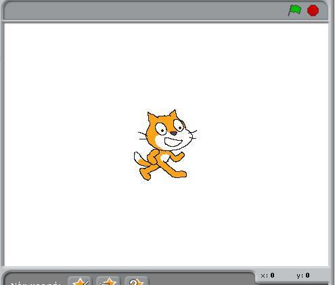Click the mouse x coordinate readout
Viewport: 335px width, 285px height.
coord(267,276)
